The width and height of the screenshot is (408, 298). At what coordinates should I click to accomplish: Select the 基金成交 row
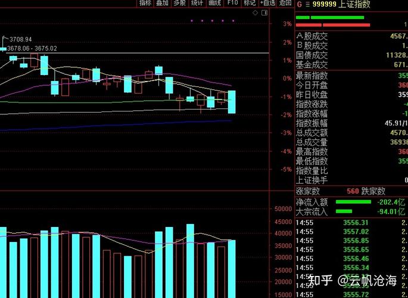[x=352, y=64]
